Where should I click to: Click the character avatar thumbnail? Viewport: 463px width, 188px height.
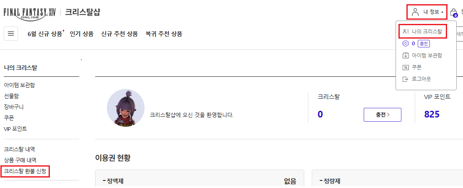(x=126, y=108)
